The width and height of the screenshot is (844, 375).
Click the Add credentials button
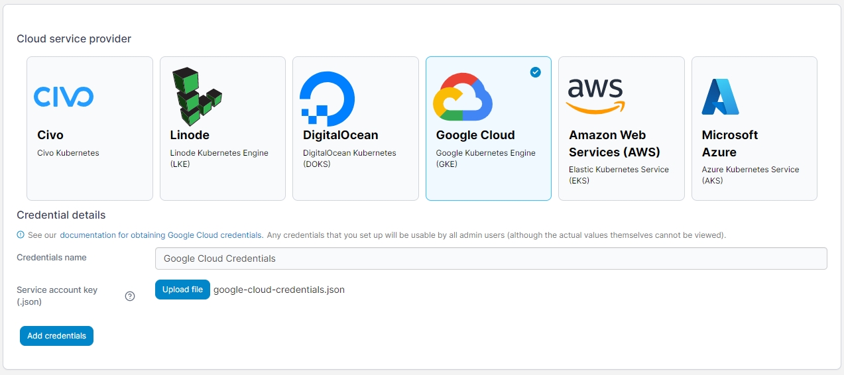coord(56,336)
